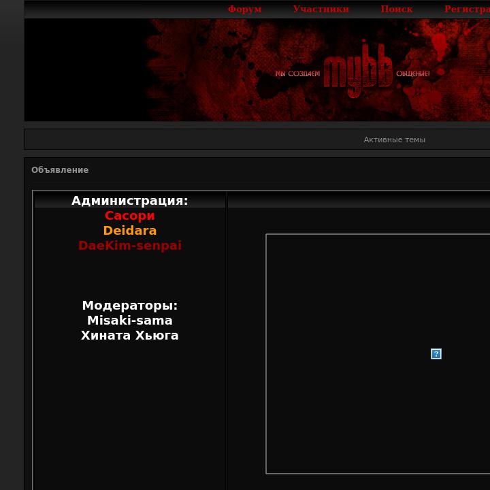
Task: Open the Форум menu link
Action: point(245,9)
